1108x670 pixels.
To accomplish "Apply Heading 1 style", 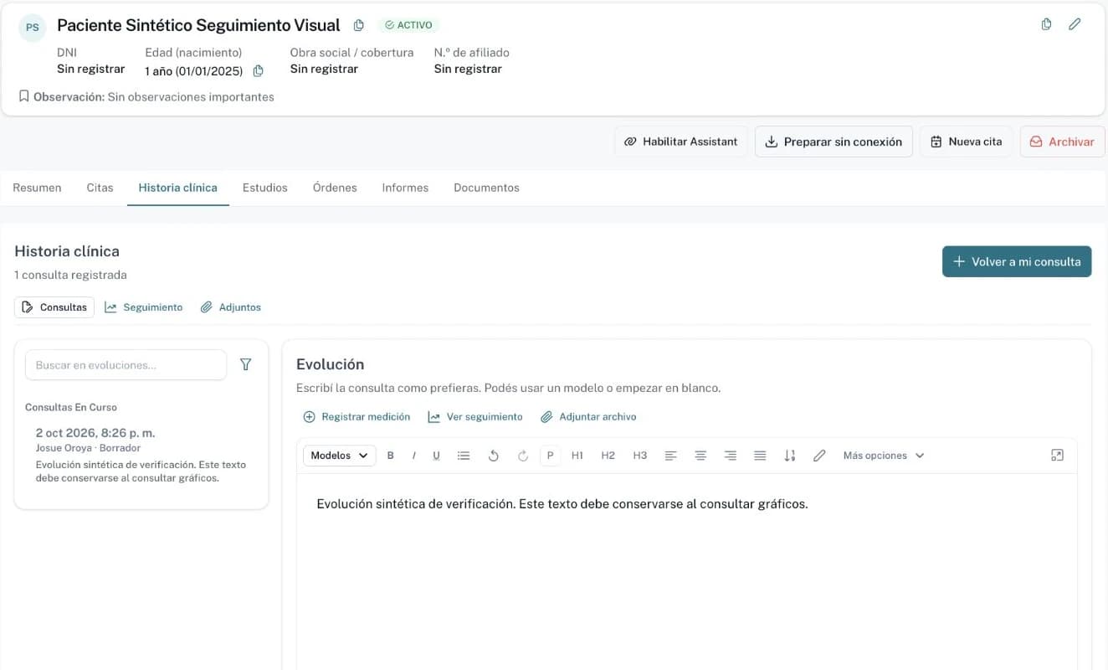I will click(x=577, y=456).
